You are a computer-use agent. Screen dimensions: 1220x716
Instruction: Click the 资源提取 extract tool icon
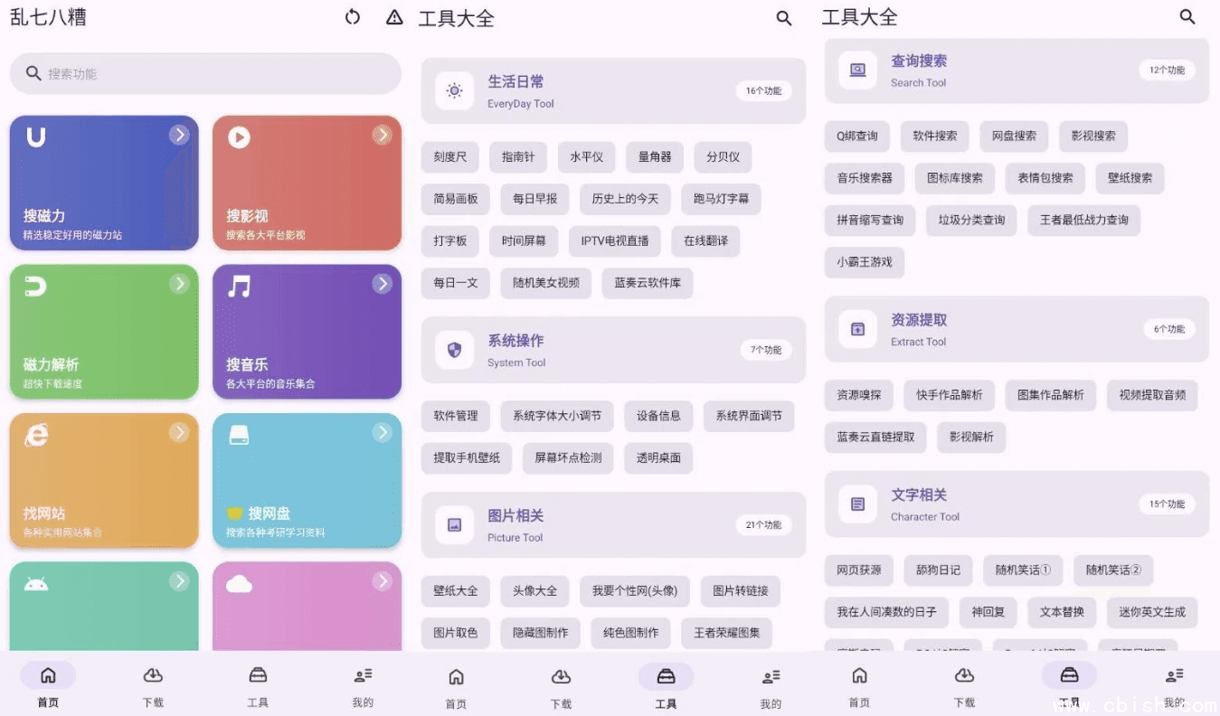(x=857, y=329)
